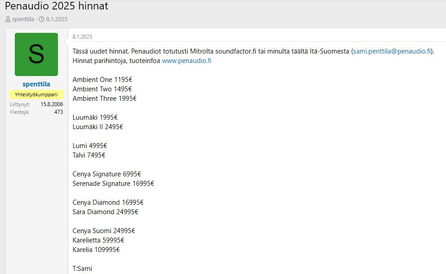Open spenttila profile link under avatar
Viewport: 446px width, 274px height.
tap(36, 84)
